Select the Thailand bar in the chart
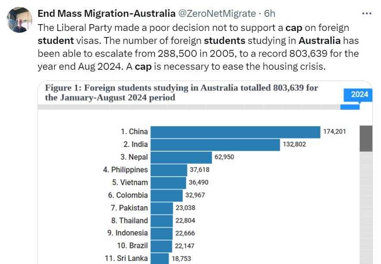The height and width of the screenshot is (264, 381). [161, 221]
